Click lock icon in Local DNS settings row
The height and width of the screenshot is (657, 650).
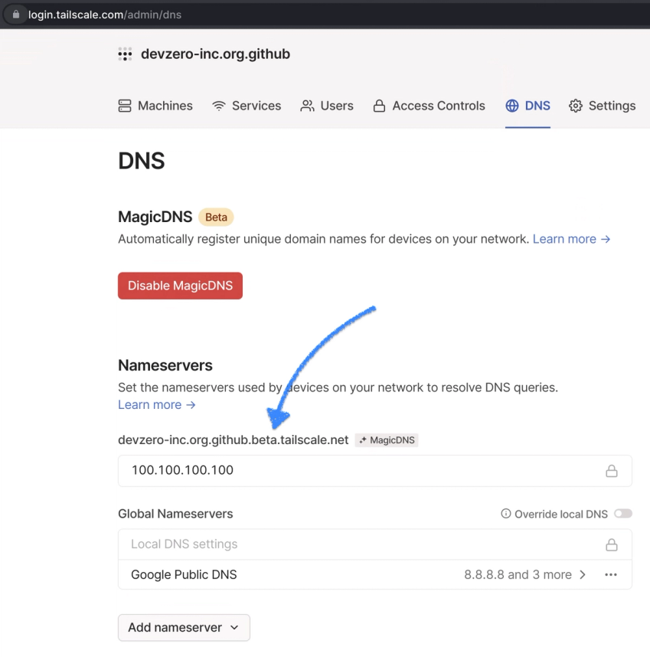click(612, 544)
